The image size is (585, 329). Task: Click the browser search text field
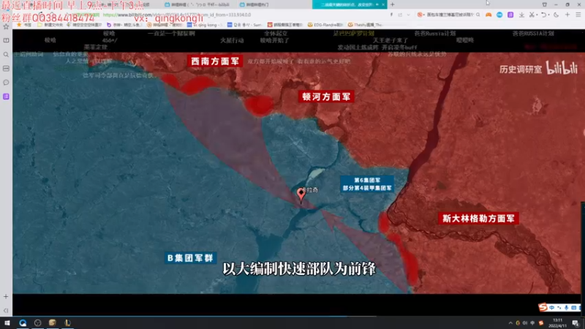450,15
